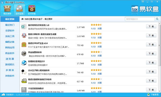Open 软件卸载 recycle bin icon
This screenshot has width=161, height=97.
[x=32, y=9]
